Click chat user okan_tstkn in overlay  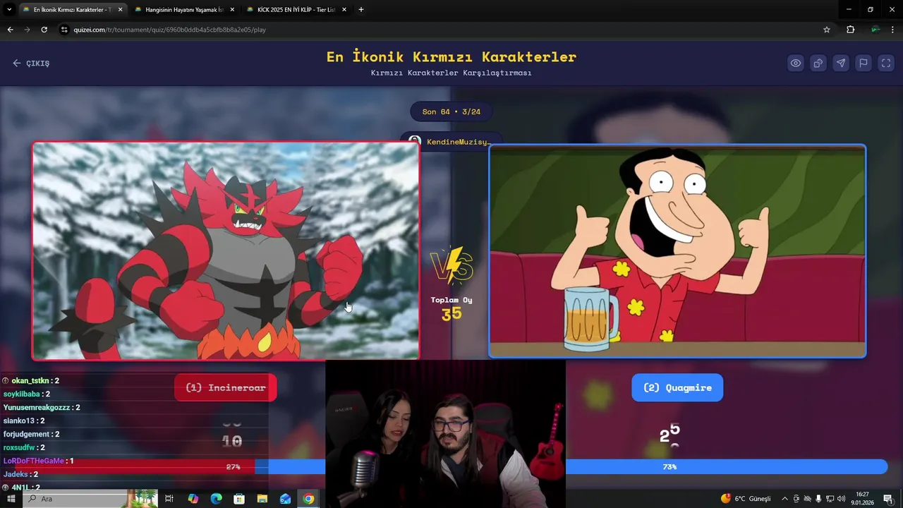[30, 381]
